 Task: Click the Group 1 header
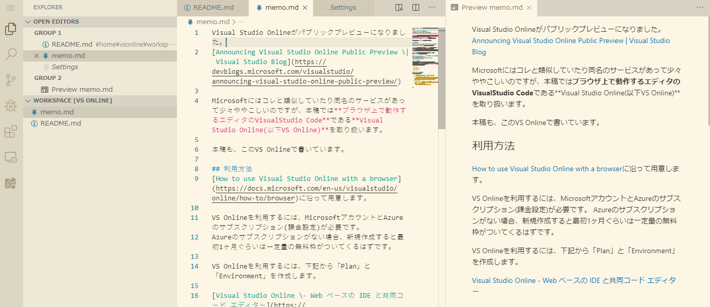pyautogui.click(x=100, y=33)
